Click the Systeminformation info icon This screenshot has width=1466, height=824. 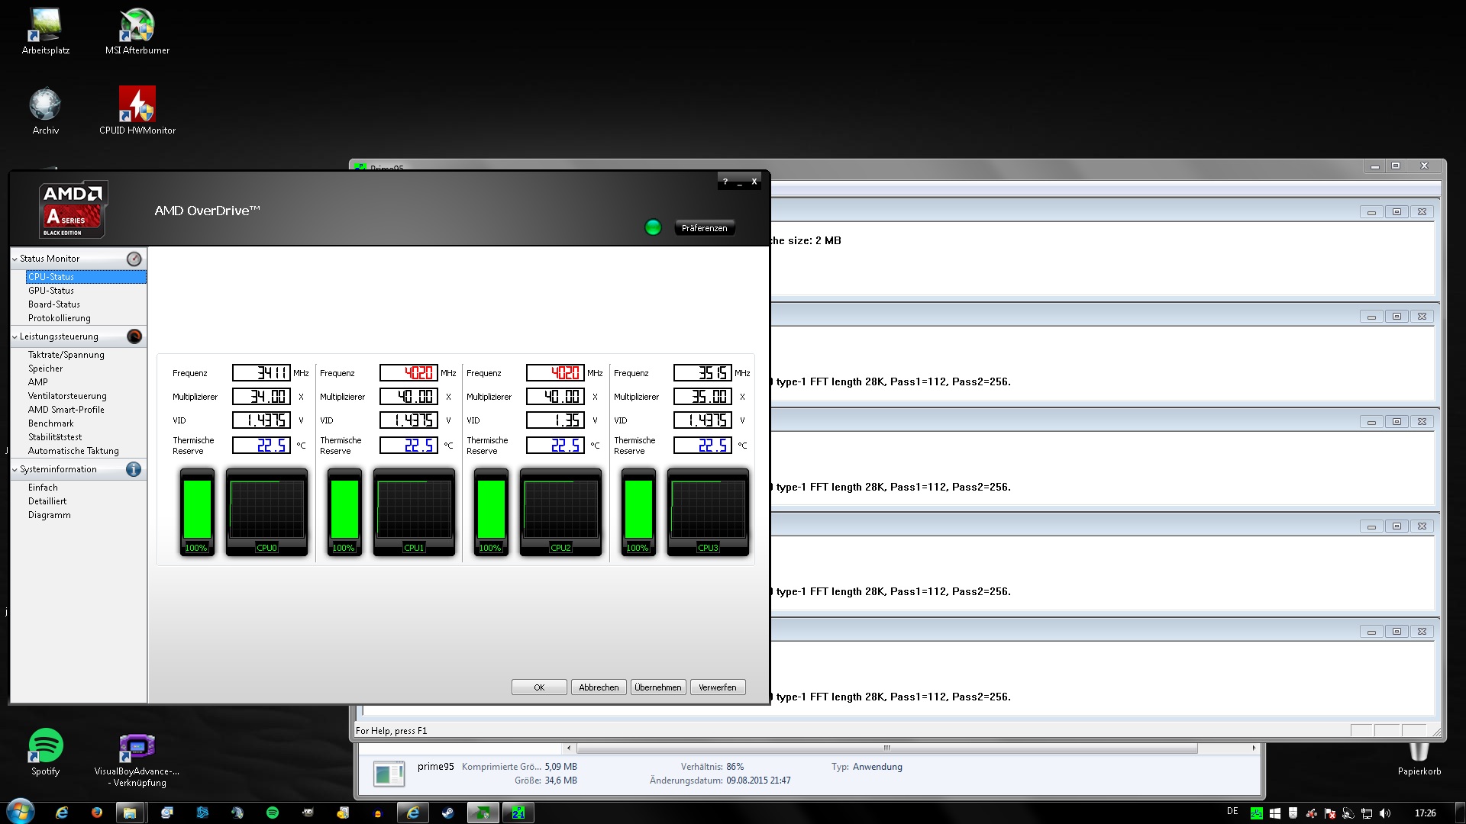pos(134,469)
